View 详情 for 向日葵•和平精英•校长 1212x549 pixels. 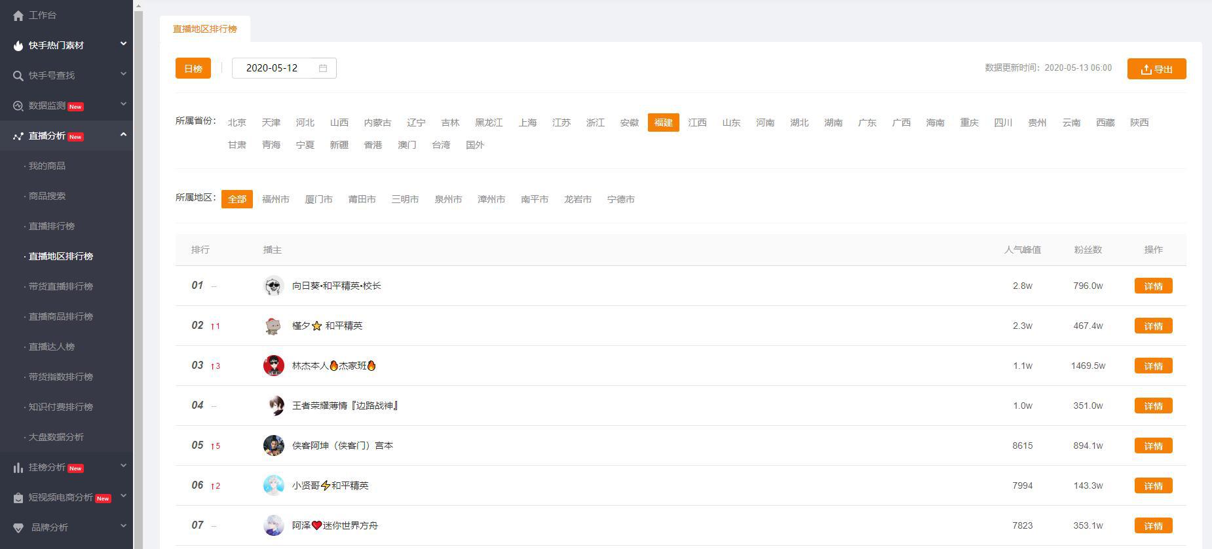tap(1153, 286)
